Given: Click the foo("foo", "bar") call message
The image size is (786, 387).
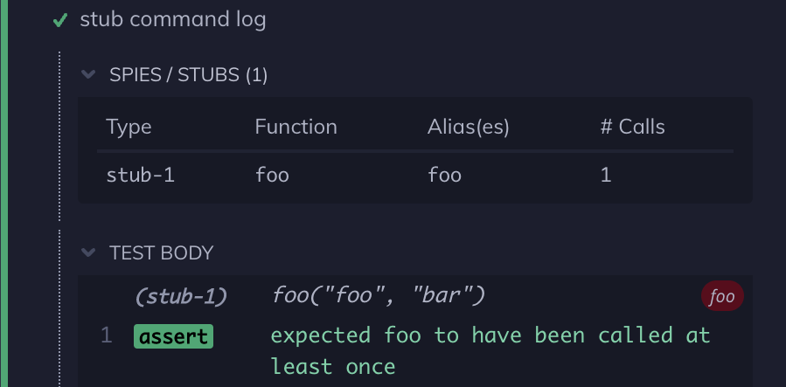Looking at the screenshot, I should [379, 296].
